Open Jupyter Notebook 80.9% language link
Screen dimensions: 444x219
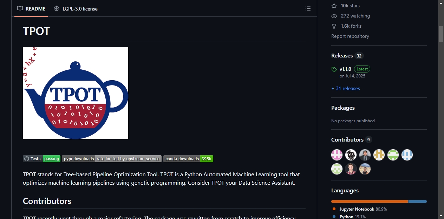360,209
